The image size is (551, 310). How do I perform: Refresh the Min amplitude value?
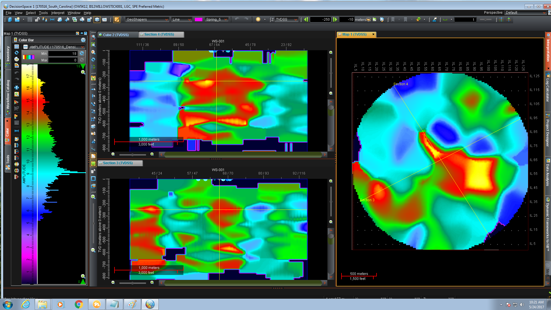click(x=82, y=54)
